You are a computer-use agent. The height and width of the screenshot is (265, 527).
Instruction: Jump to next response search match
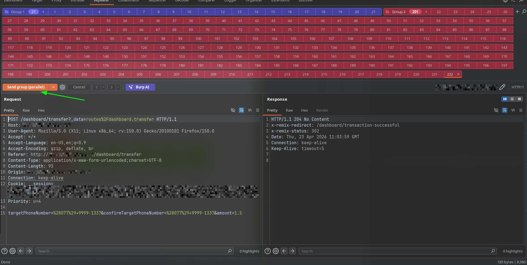[x=292, y=251]
